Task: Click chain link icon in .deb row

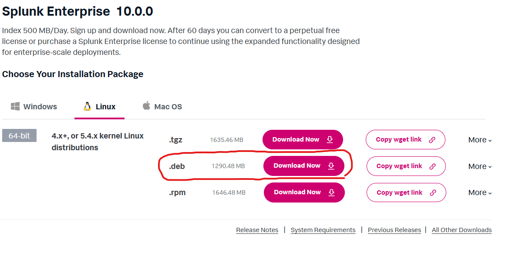Action: pos(432,166)
